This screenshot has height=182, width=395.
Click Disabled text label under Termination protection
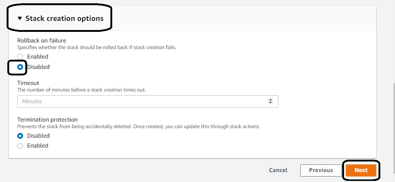coord(38,136)
